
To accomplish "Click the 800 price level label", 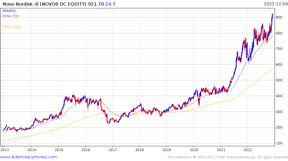I will tap(279, 33).
